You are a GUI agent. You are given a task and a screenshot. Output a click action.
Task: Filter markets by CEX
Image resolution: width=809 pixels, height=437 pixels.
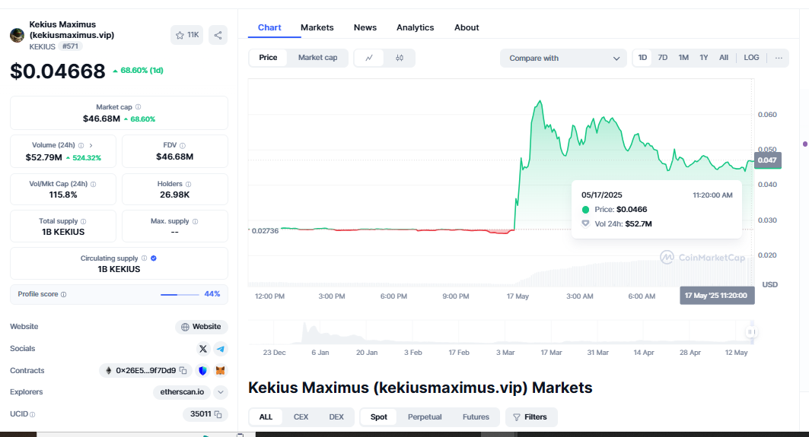point(301,417)
